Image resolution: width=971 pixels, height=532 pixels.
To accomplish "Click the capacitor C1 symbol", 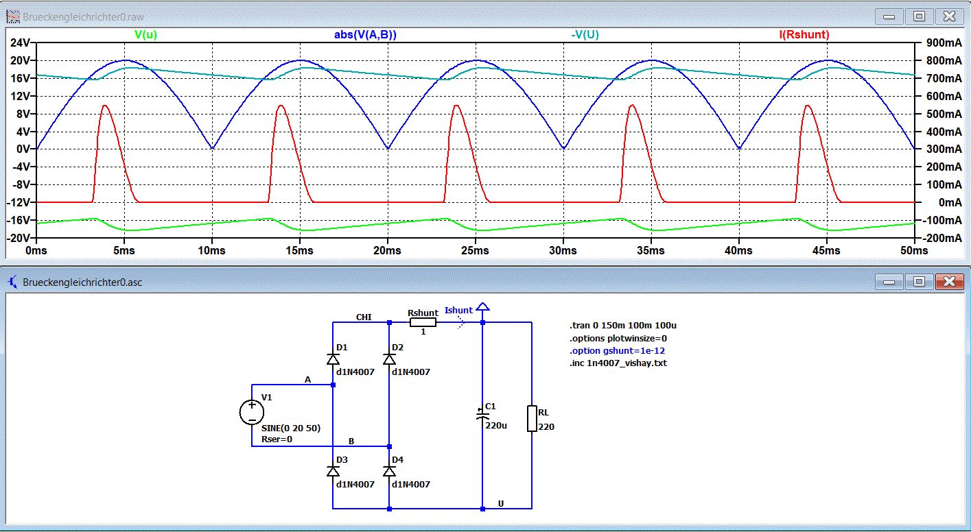I will point(482,415).
